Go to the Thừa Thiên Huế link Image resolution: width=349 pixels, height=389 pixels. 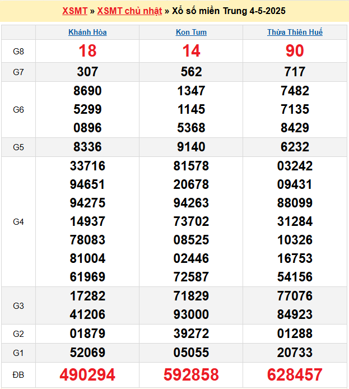pyautogui.click(x=295, y=32)
